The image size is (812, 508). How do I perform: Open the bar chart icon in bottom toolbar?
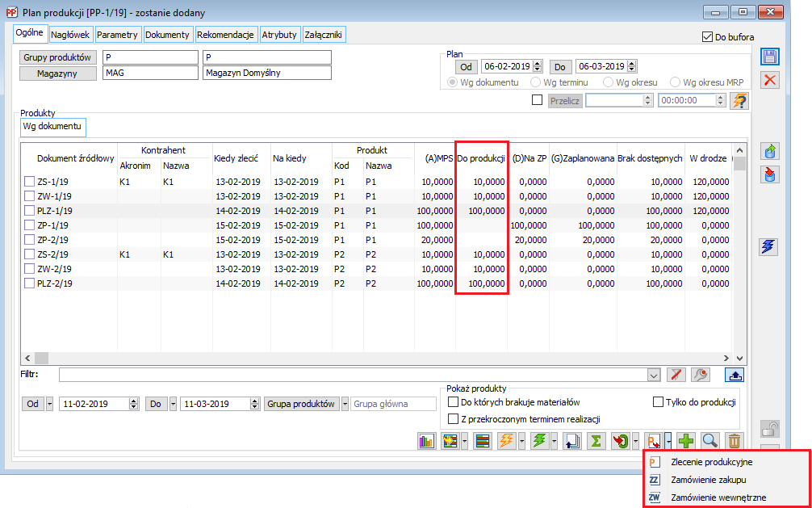coord(426,442)
